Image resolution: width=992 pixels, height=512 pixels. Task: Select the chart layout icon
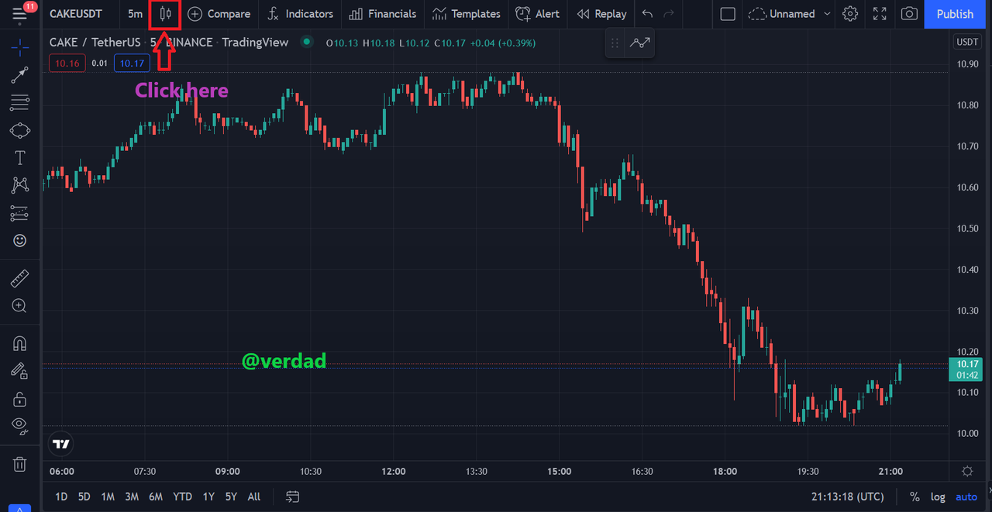point(728,14)
